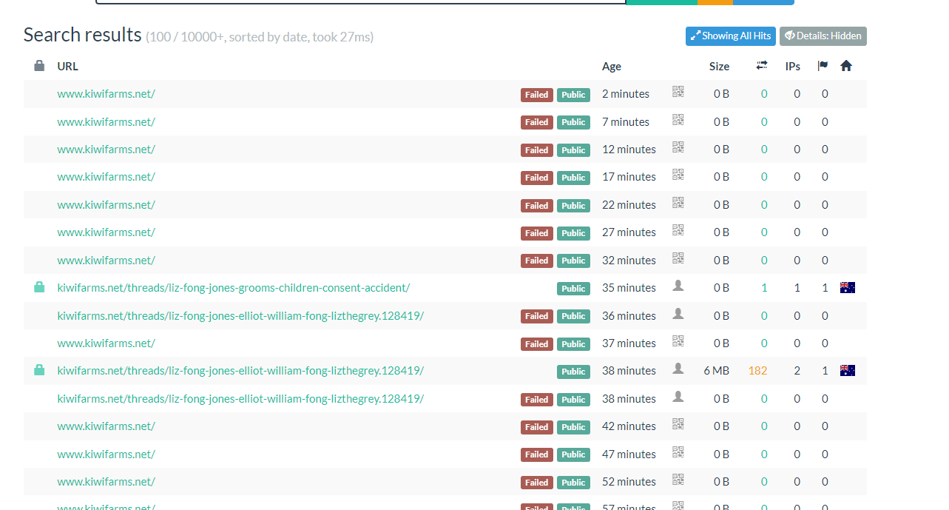Click the 42 minutes age cell

click(629, 426)
